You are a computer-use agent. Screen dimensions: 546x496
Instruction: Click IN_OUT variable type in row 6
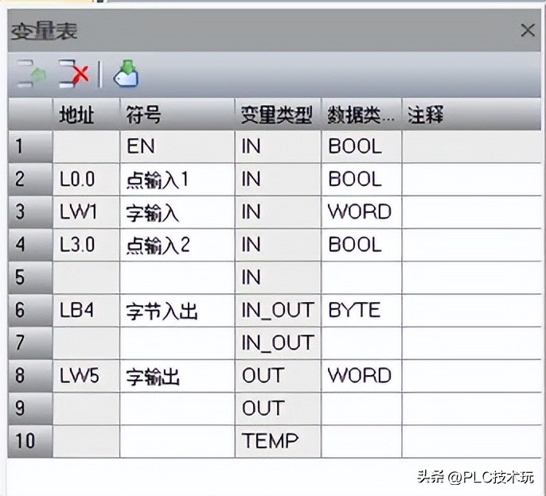[278, 310]
